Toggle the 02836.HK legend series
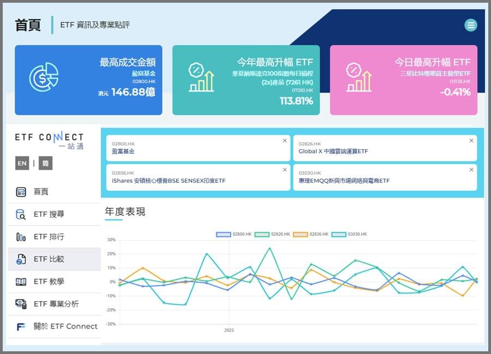Screen dimensions: 491x354 point(310,234)
